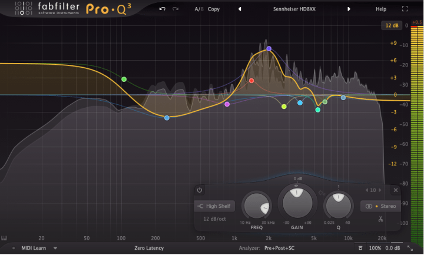Screen dimensions: 424x255
Task: Click the Copy button
Action: (x=214, y=9)
